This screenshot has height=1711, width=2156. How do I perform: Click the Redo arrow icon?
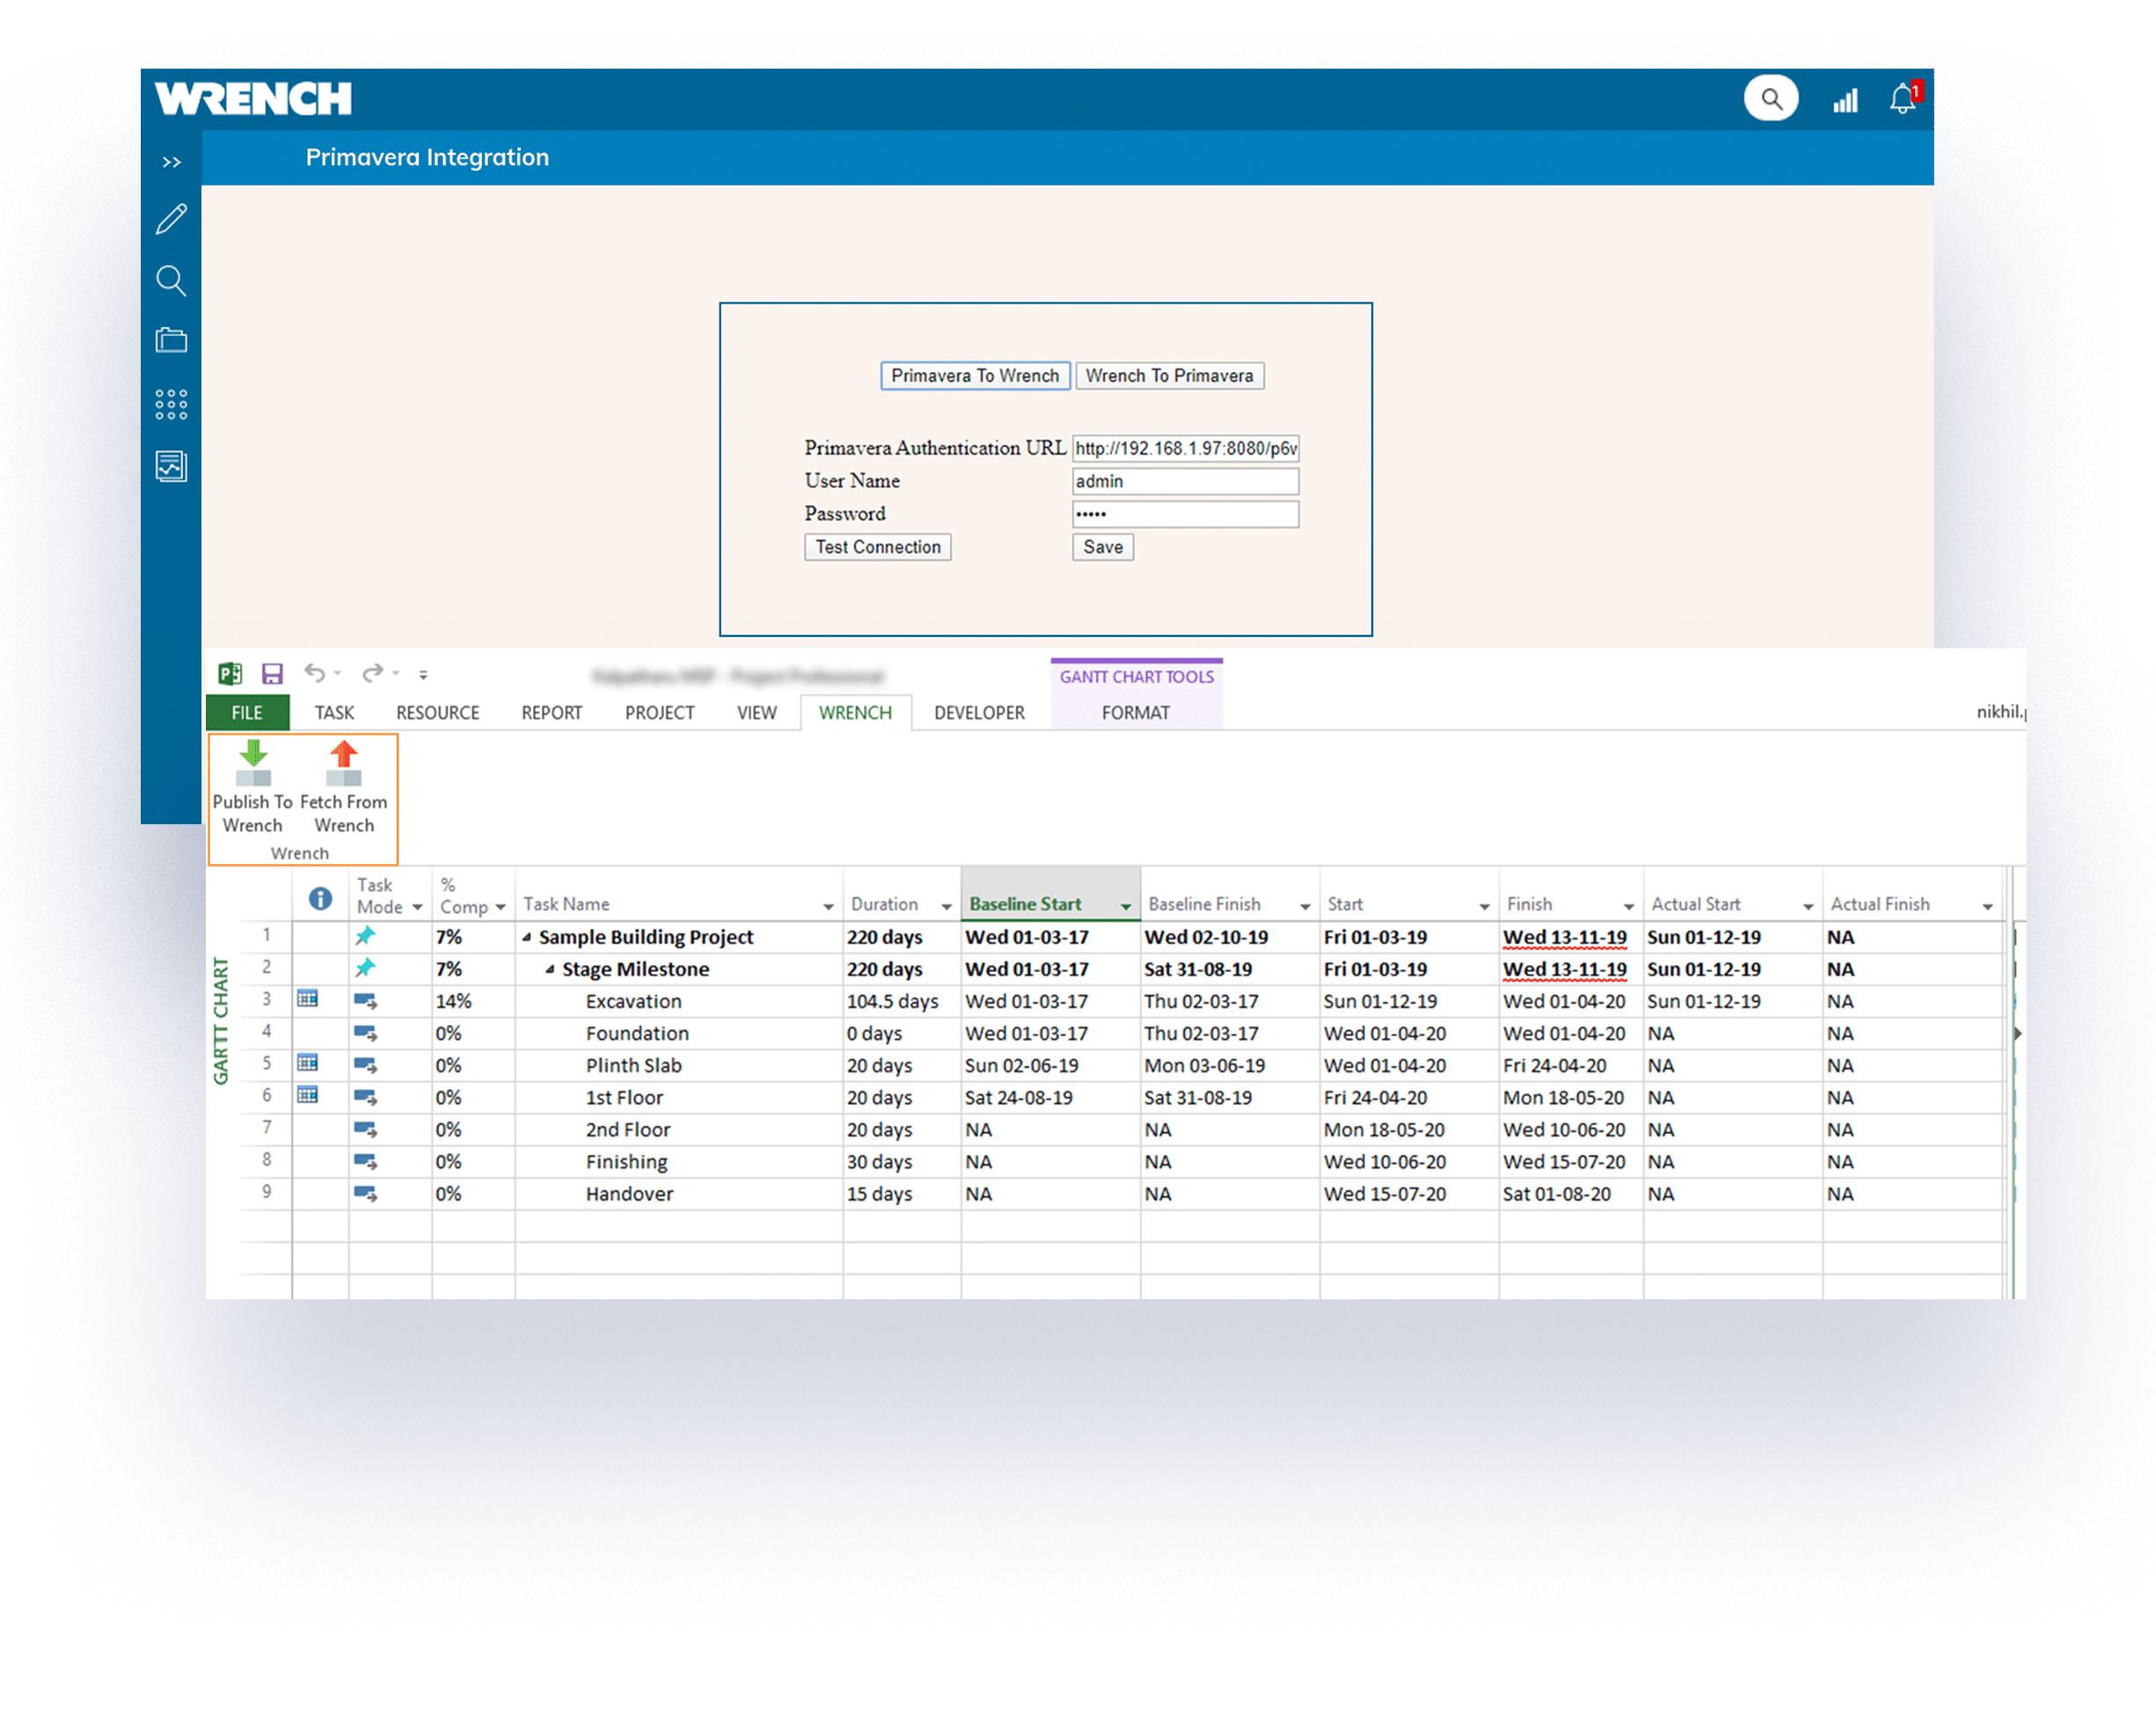372,673
